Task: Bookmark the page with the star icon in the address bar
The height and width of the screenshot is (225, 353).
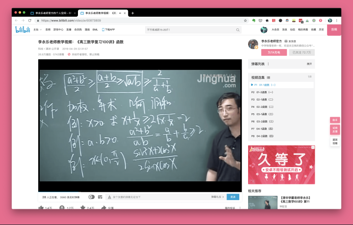Action: [246, 21]
